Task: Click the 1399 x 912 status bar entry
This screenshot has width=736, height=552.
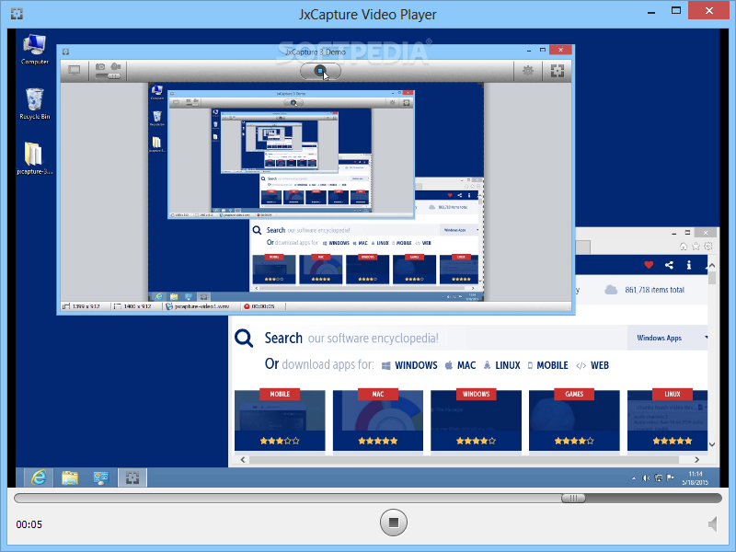Action: coord(82,306)
